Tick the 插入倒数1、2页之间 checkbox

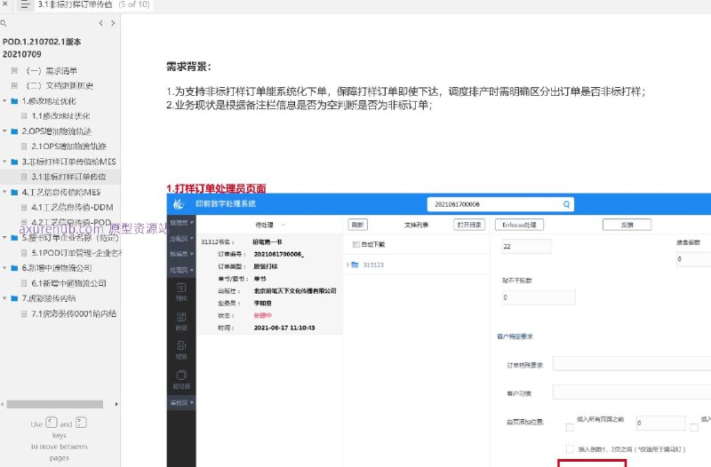click(570, 449)
